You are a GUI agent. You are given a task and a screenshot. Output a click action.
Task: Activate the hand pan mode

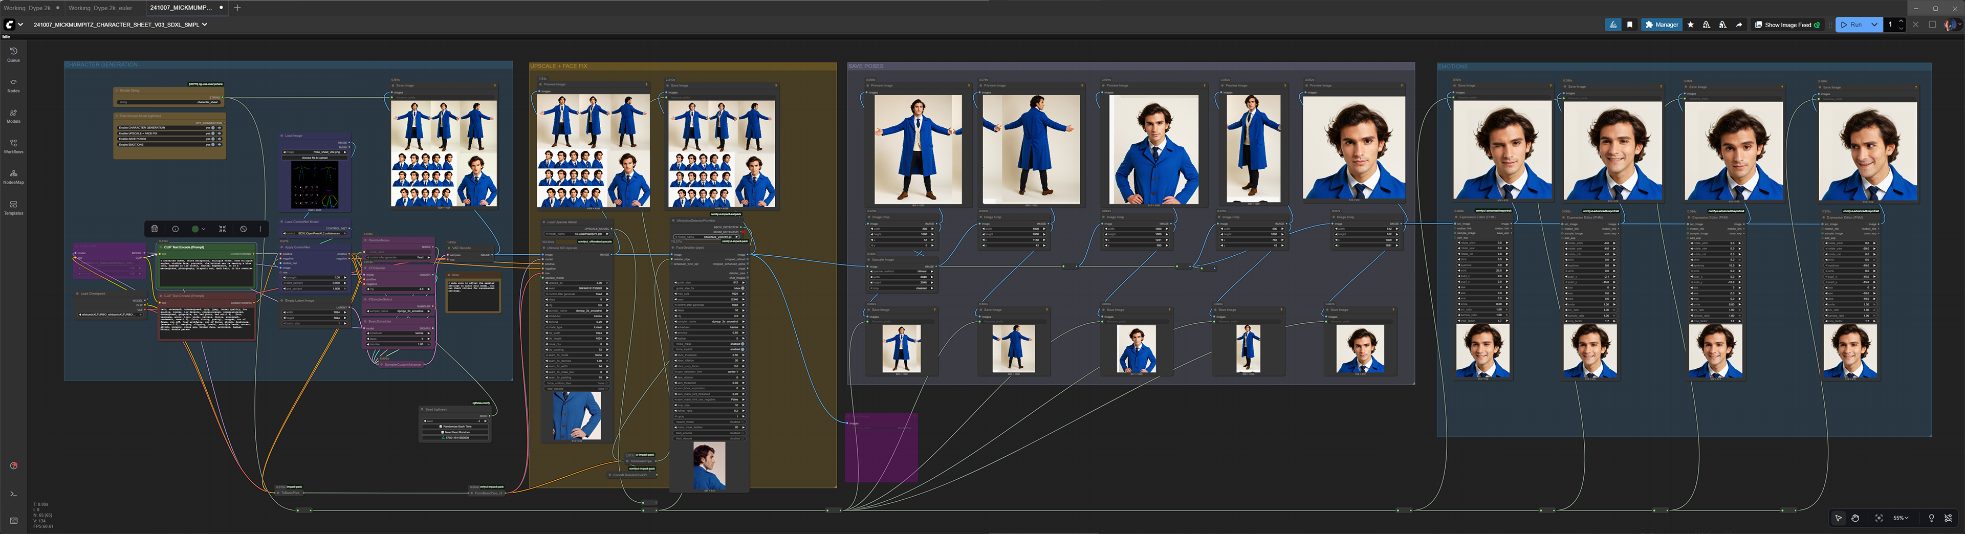[1855, 518]
